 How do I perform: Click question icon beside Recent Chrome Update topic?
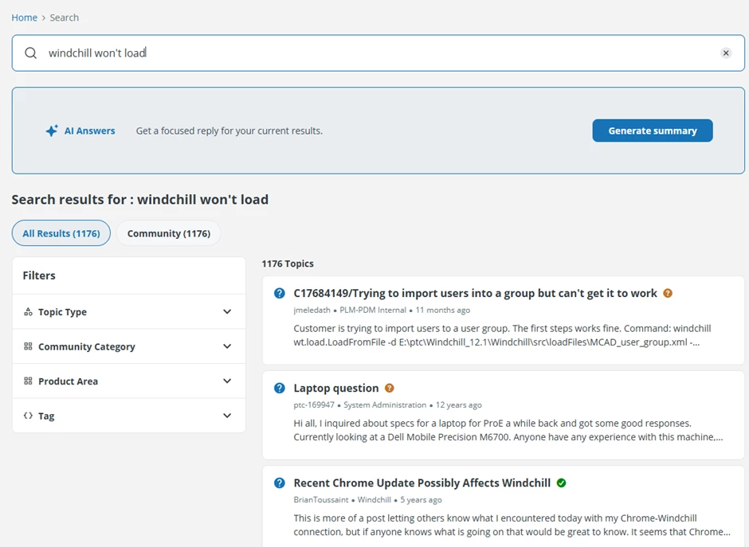click(280, 483)
